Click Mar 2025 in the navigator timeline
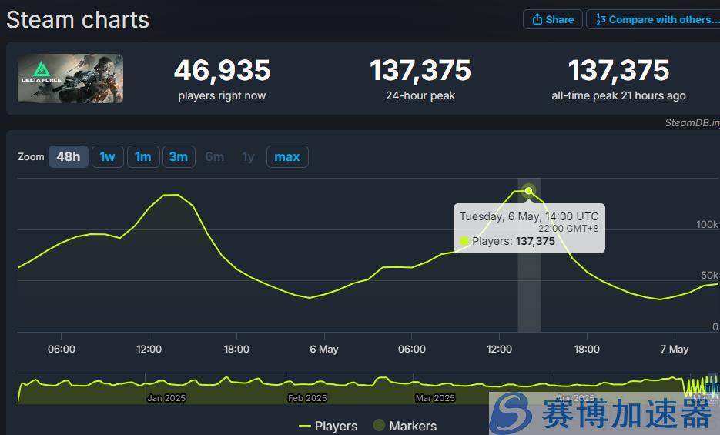The width and height of the screenshot is (720, 435). [435, 398]
